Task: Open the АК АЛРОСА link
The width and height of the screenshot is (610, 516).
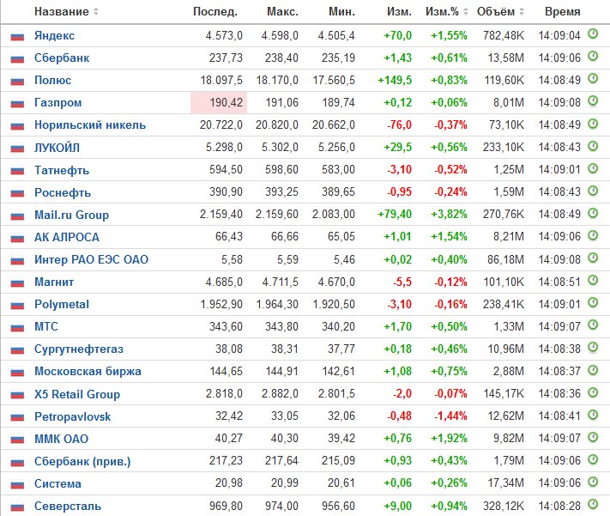Action: click(x=67, y=237)
